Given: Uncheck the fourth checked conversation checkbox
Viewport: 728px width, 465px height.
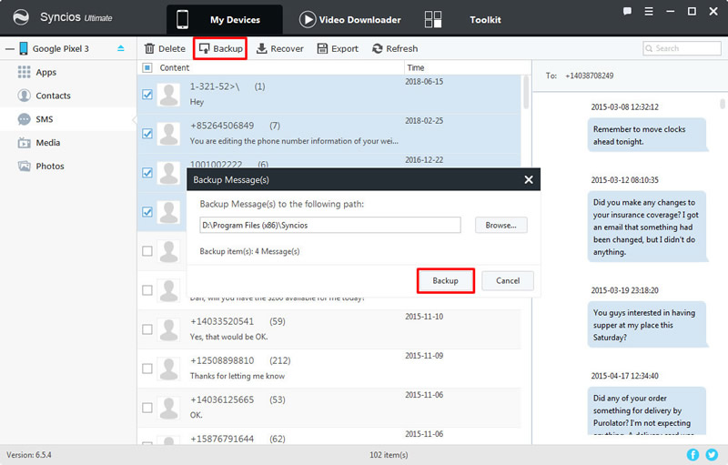Looking at the screenshot, I should 147,212.
